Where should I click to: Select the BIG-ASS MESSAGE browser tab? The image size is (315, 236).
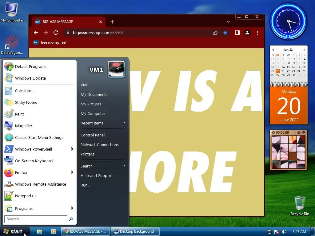[68, 22]
